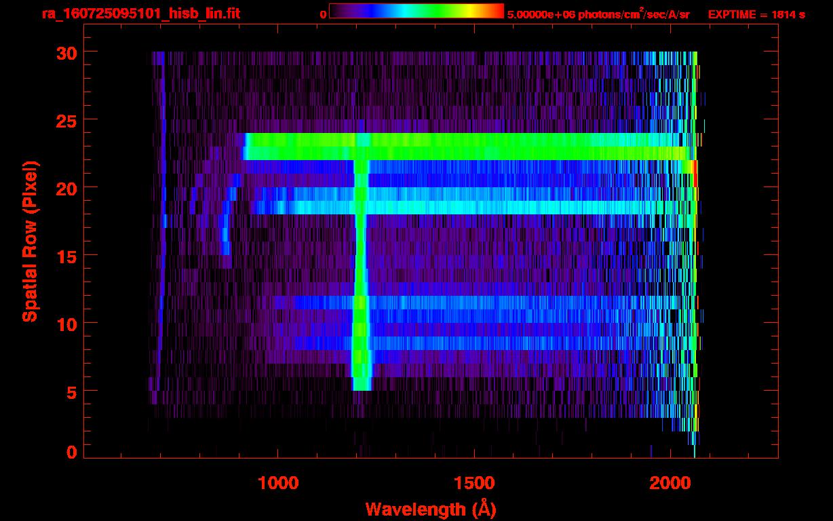833x521 pixels.
Task: Click the 0 spatial row tick label
Action: tap(71, 452)
